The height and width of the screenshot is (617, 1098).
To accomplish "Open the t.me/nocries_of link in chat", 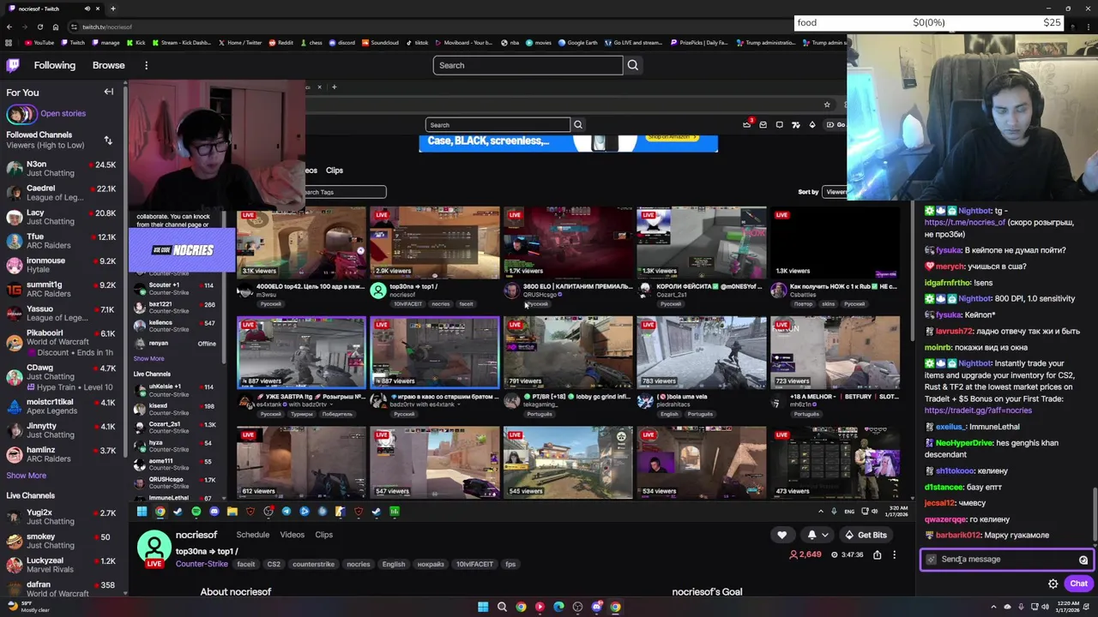I will [964, 222].
